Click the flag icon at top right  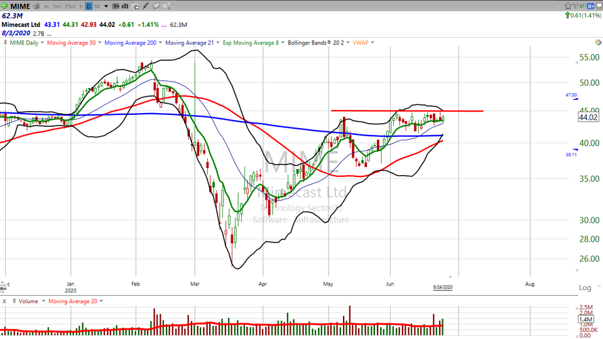pos(576,6)
